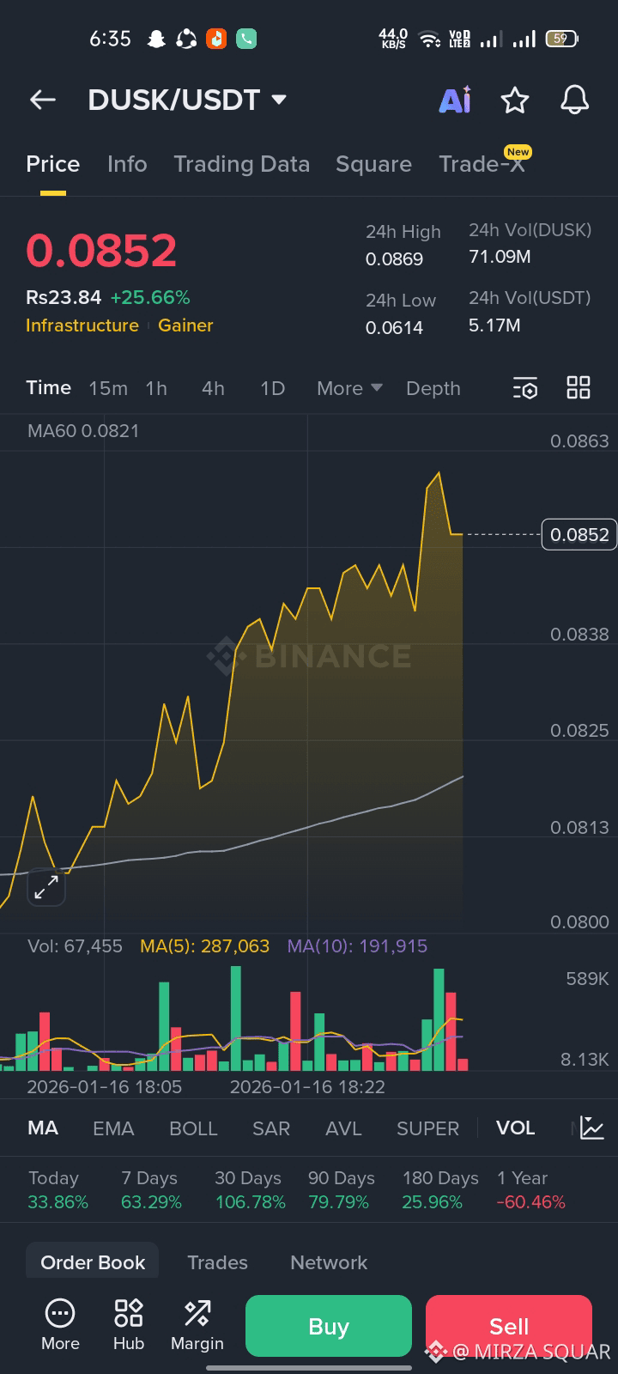Screen dimensions: 618x1374
Task: Open the AI assistant icon
Action: click(455, 100)
